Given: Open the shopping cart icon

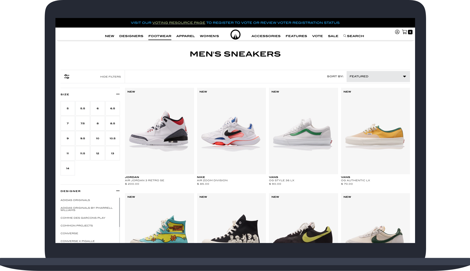Looking at the screenshot, I should click(x=405, y=32).
